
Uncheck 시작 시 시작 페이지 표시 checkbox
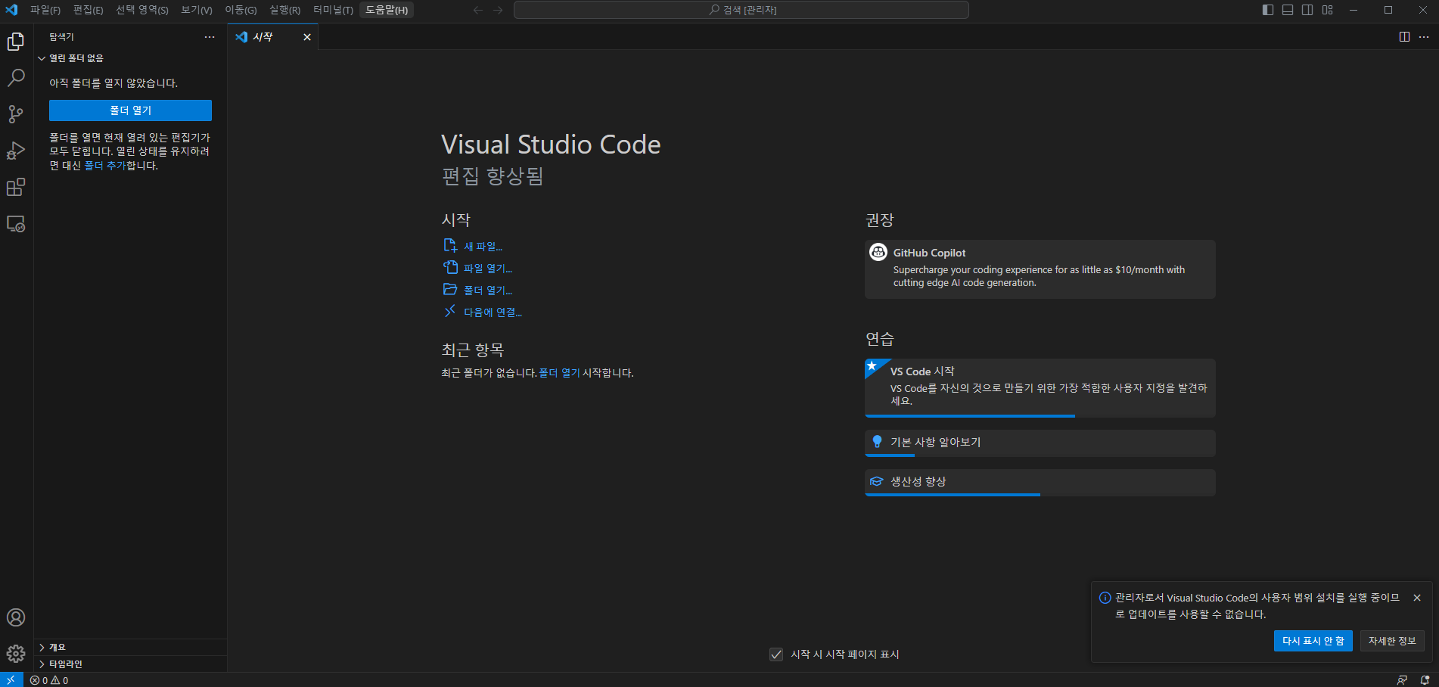[x=776, y=654]
